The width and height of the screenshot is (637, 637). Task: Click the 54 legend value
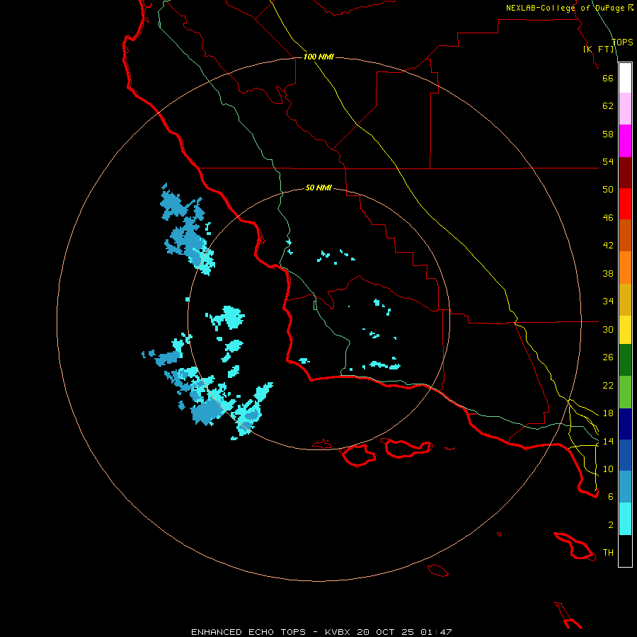tap(608, 161)
